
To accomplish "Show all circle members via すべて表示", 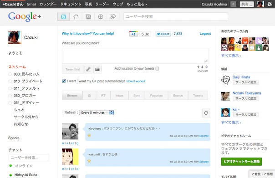I will point(231,56).
